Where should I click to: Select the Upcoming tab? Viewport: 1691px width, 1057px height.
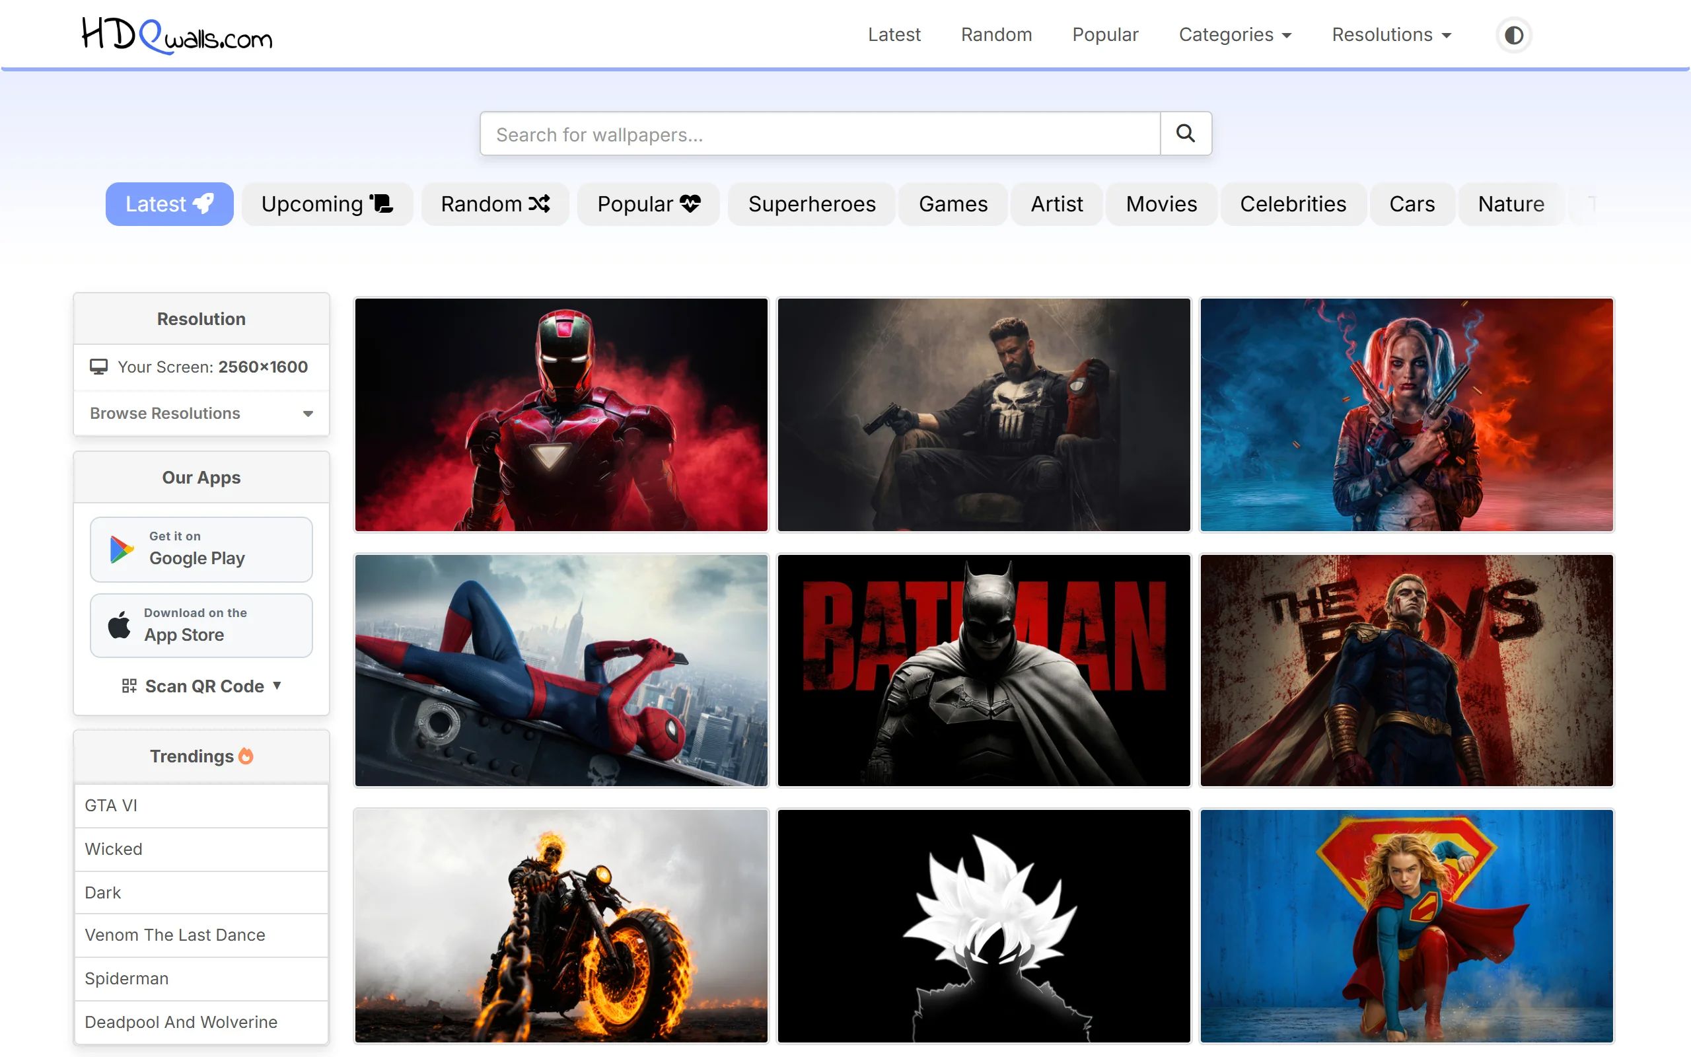tap(327, 204)
